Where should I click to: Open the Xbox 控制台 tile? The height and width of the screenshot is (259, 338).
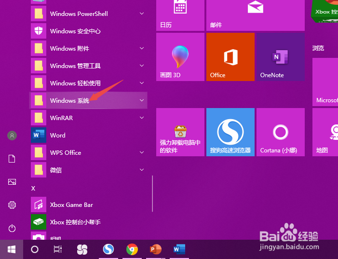coord(324,11)
